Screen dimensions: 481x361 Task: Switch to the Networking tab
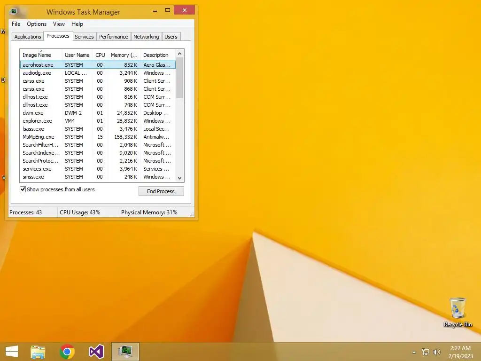[146, 37]
